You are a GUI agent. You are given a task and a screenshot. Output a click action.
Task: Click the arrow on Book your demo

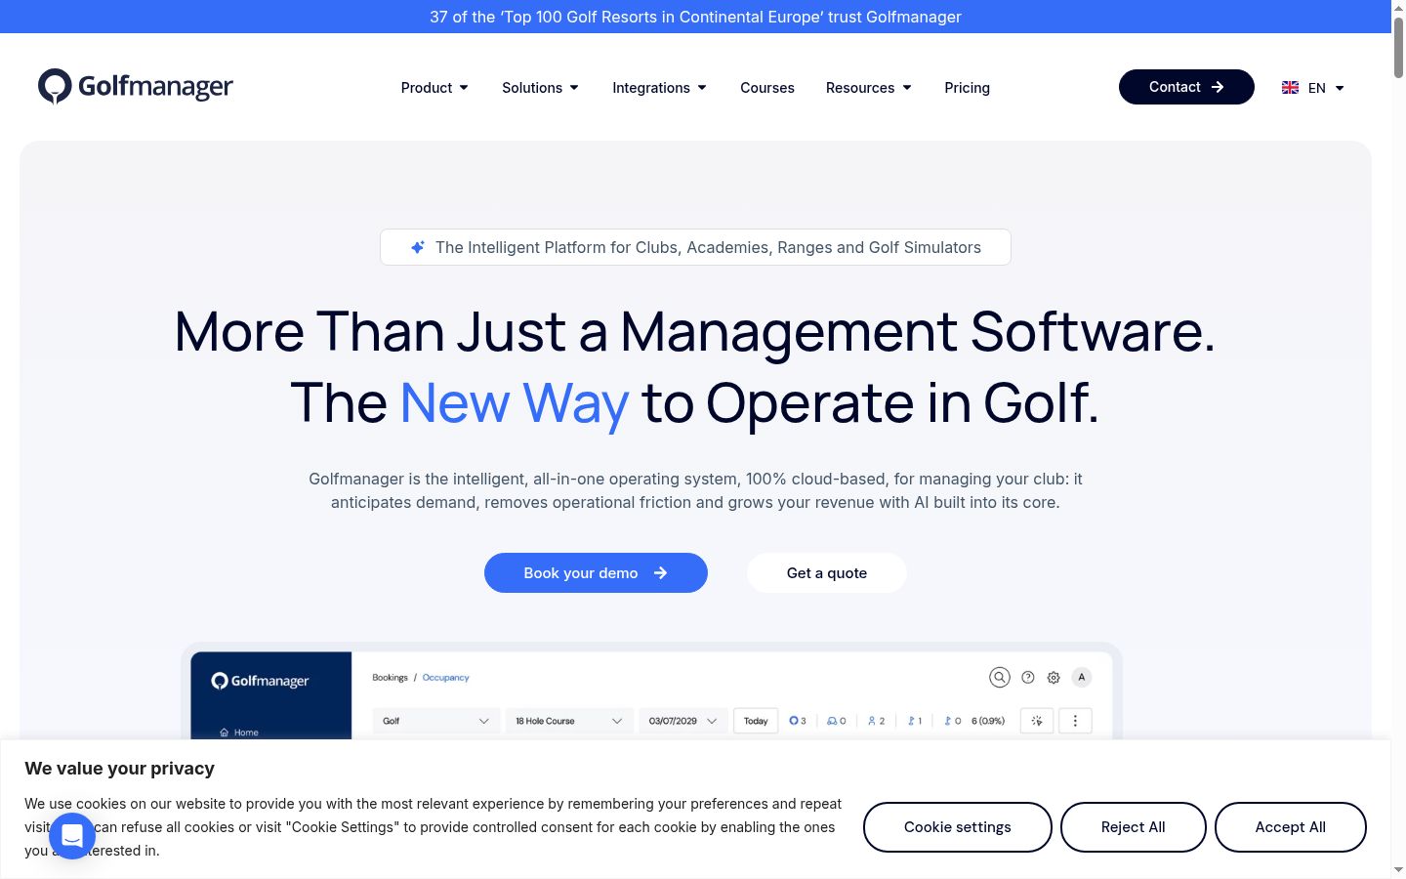pos(661,573)
